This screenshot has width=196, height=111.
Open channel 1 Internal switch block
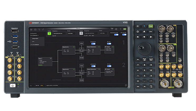[x=82, y=50]
